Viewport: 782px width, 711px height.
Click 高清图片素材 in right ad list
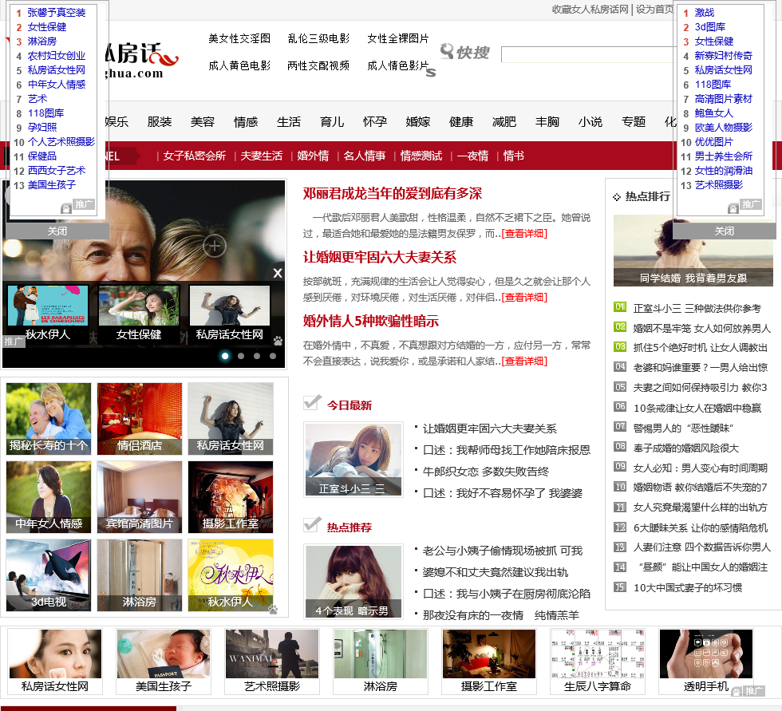point(723,99)
